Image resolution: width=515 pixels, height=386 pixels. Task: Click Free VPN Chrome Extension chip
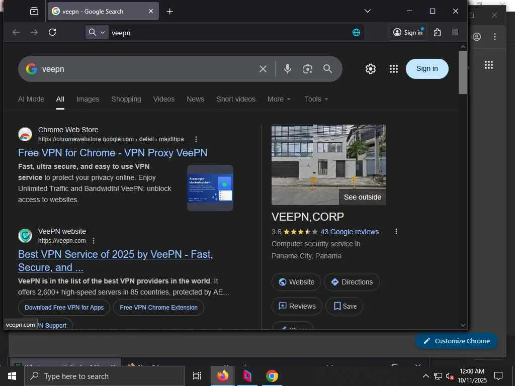[x=158, y=308]
